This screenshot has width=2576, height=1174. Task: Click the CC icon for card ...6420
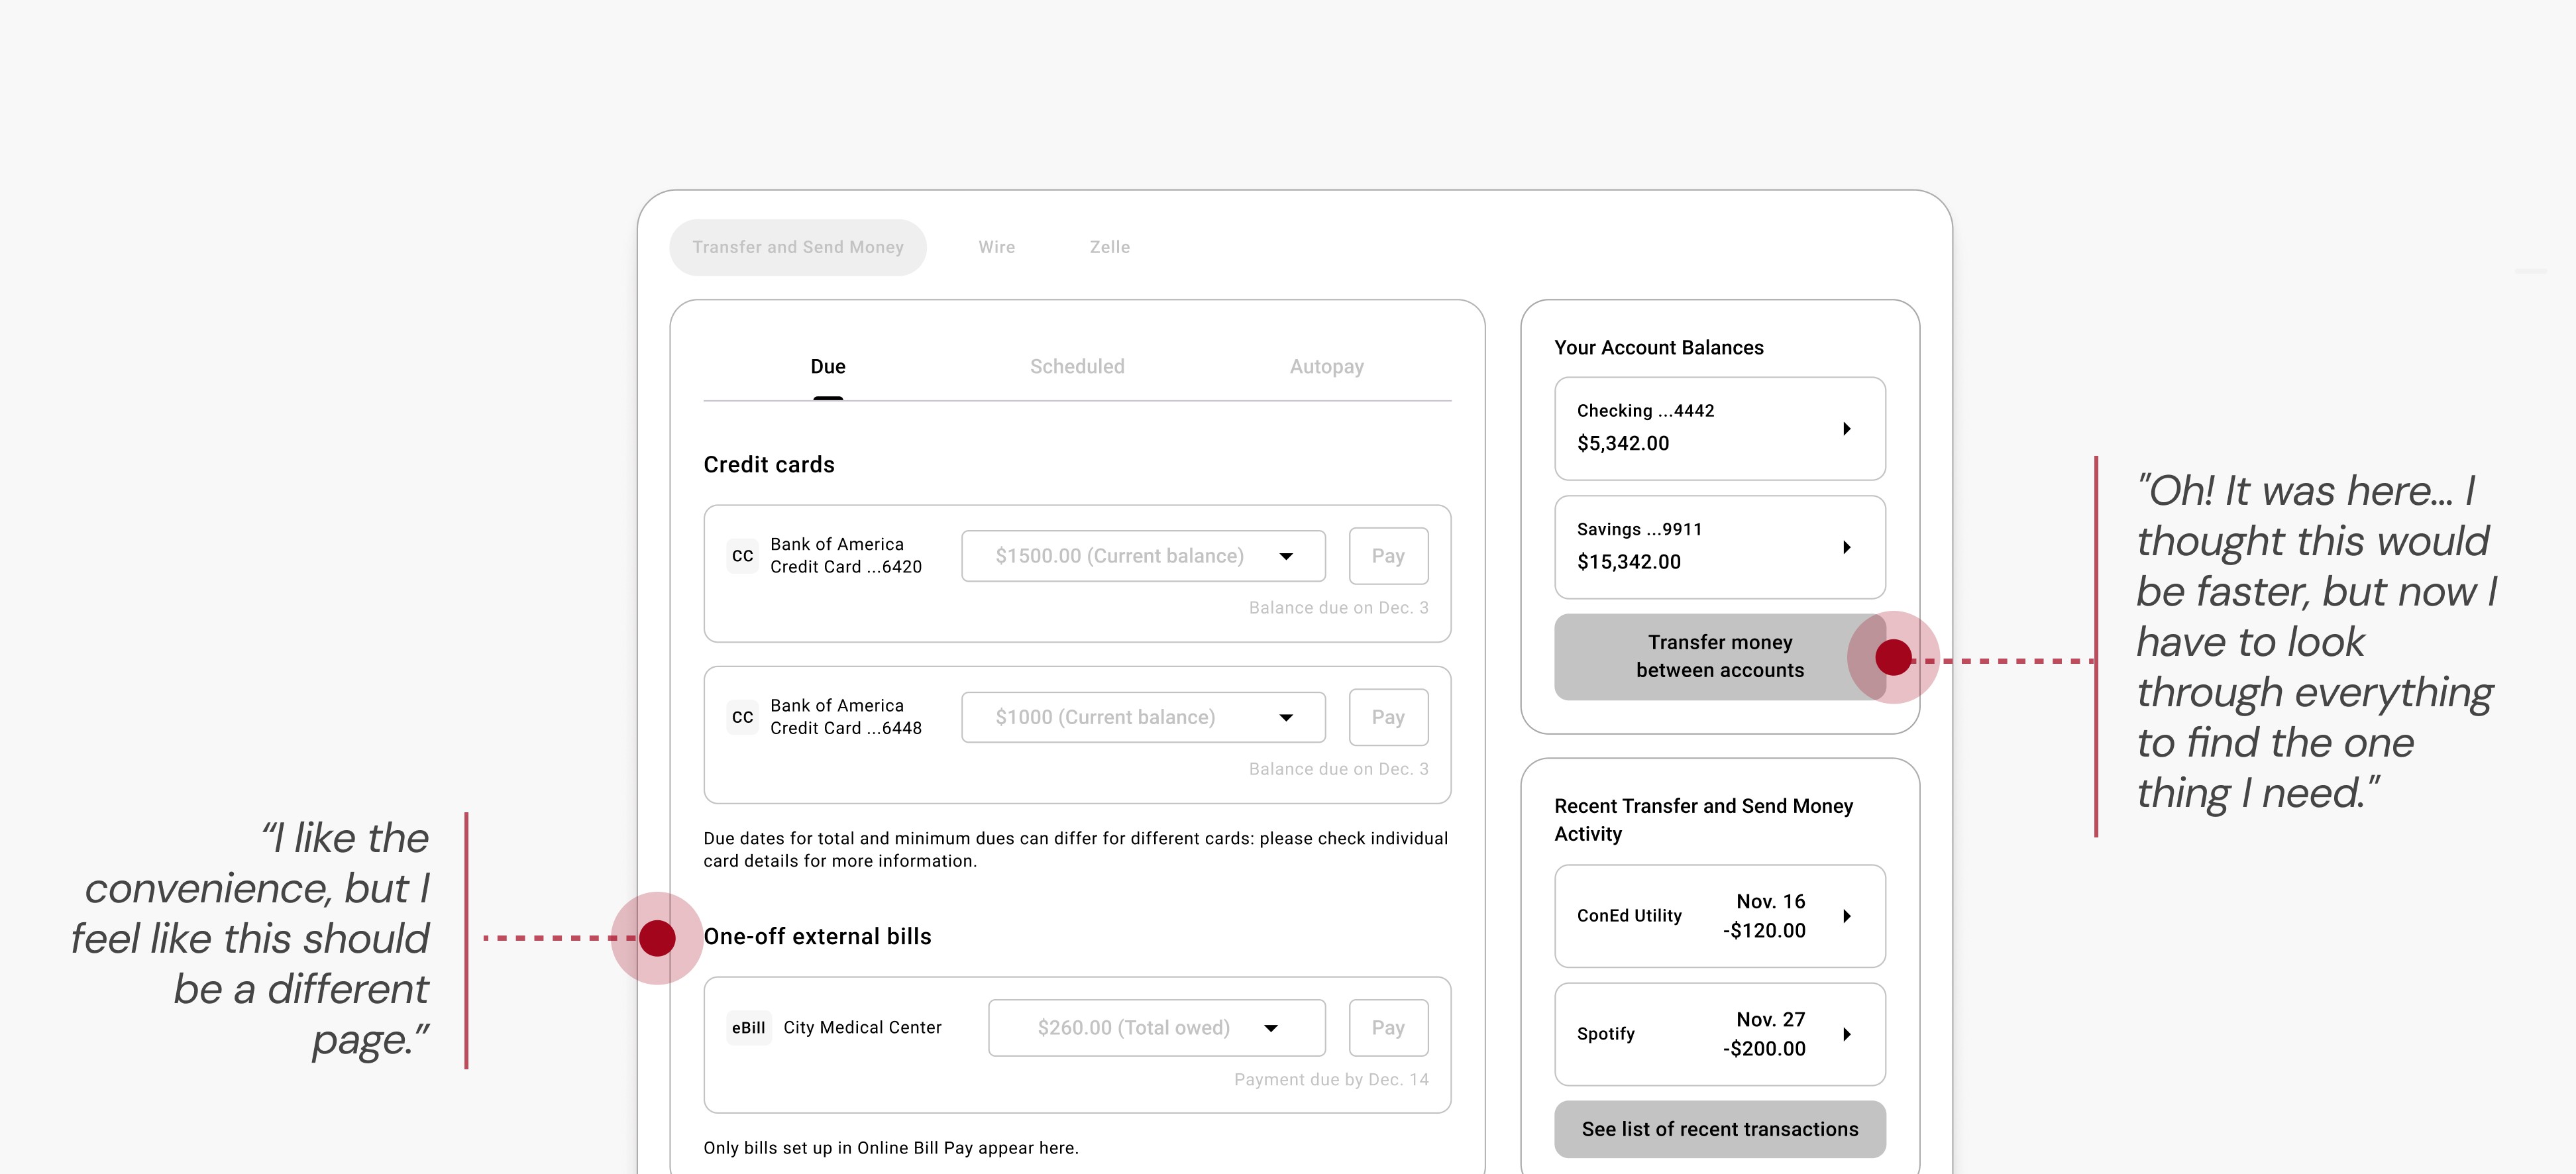(742, 556)
